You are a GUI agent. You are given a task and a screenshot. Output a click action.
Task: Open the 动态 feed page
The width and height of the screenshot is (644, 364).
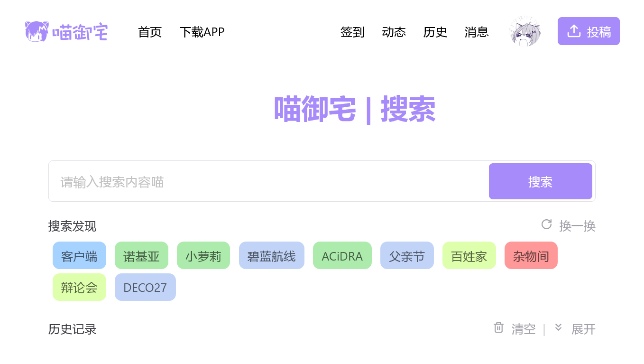tap(394, 32)
